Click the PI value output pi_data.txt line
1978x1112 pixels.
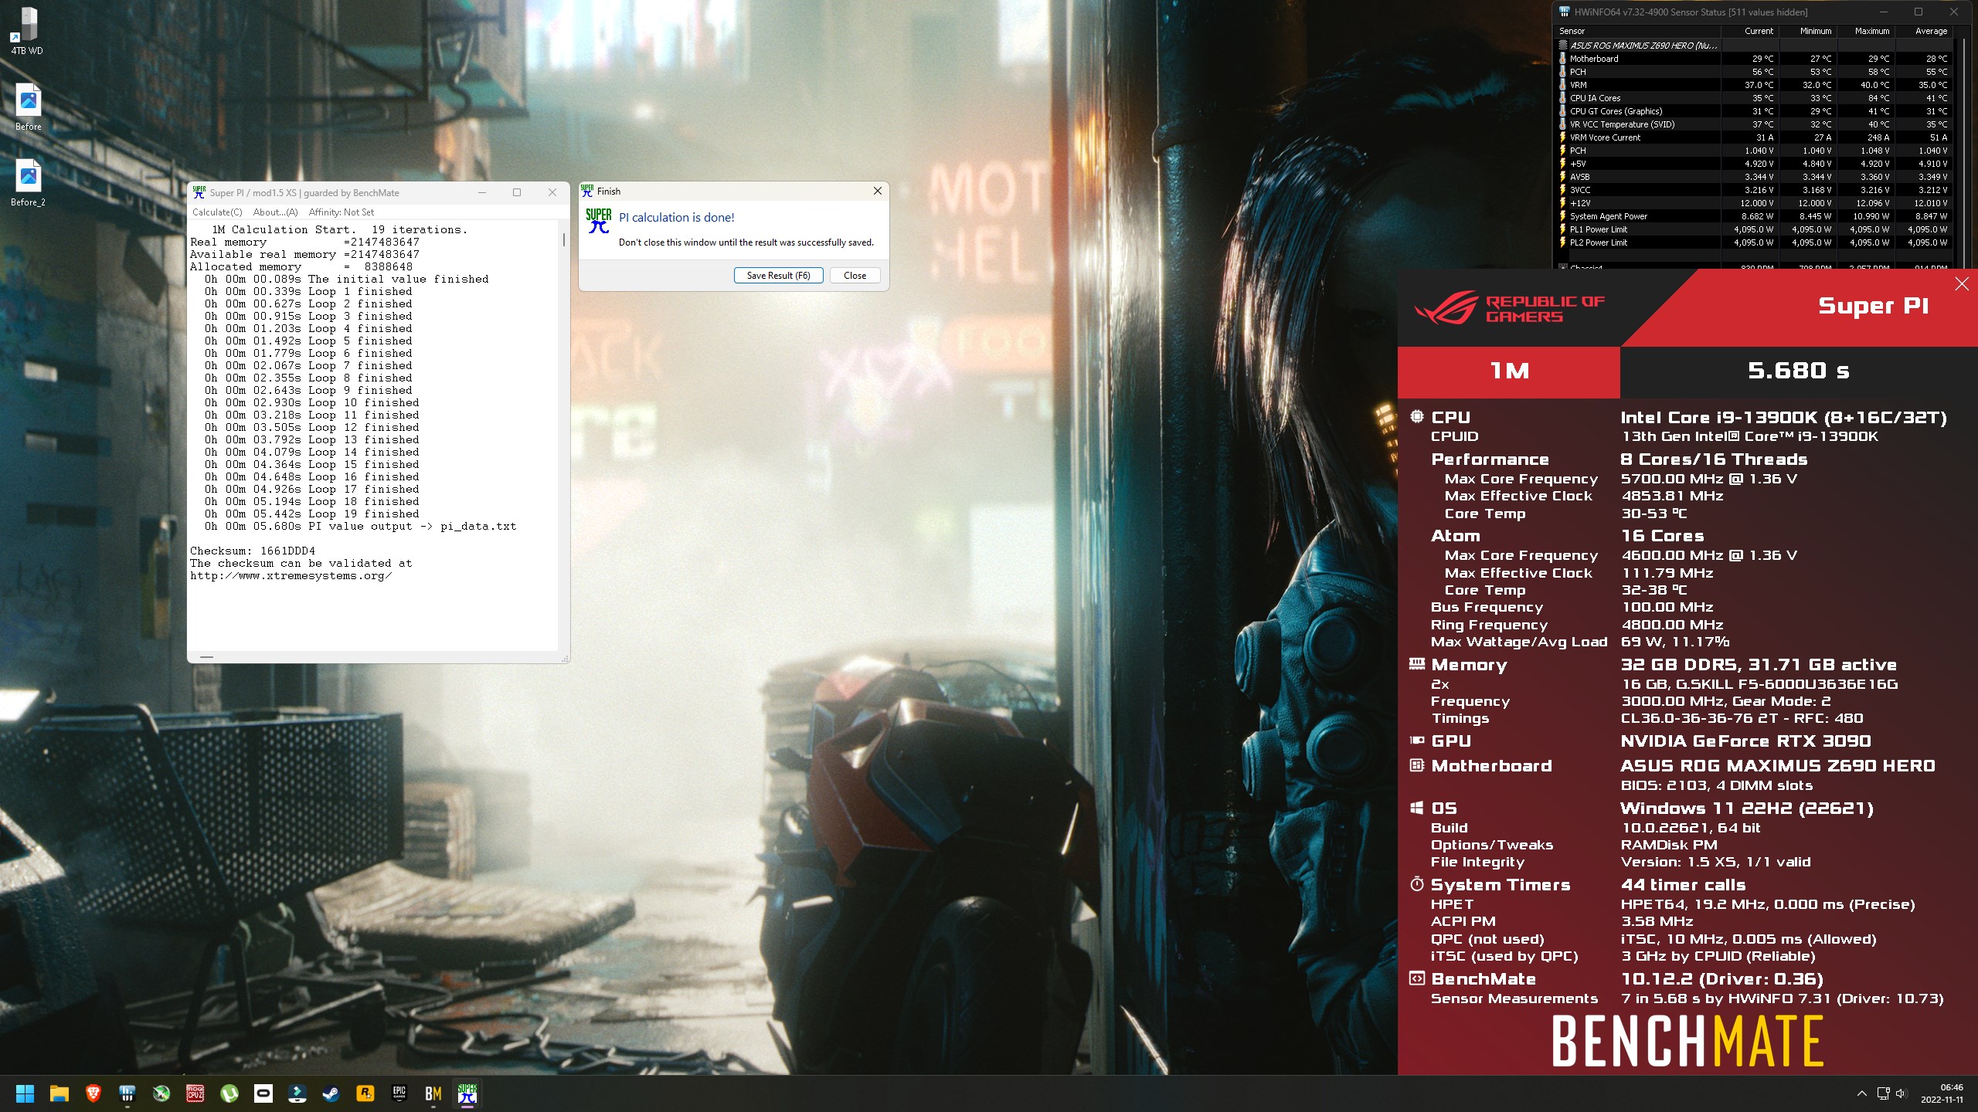pos(360,527)
